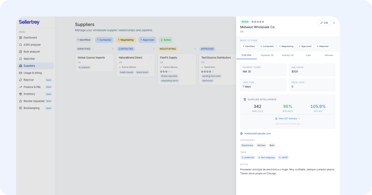Close the supplier detail panel
Image resolution: width=372 pixels, height=195 pixels.
coord(334,23)
